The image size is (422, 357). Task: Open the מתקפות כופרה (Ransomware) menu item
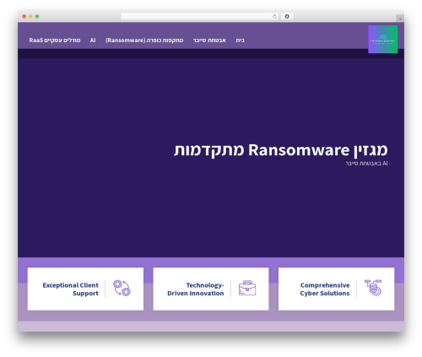point(144,41)
